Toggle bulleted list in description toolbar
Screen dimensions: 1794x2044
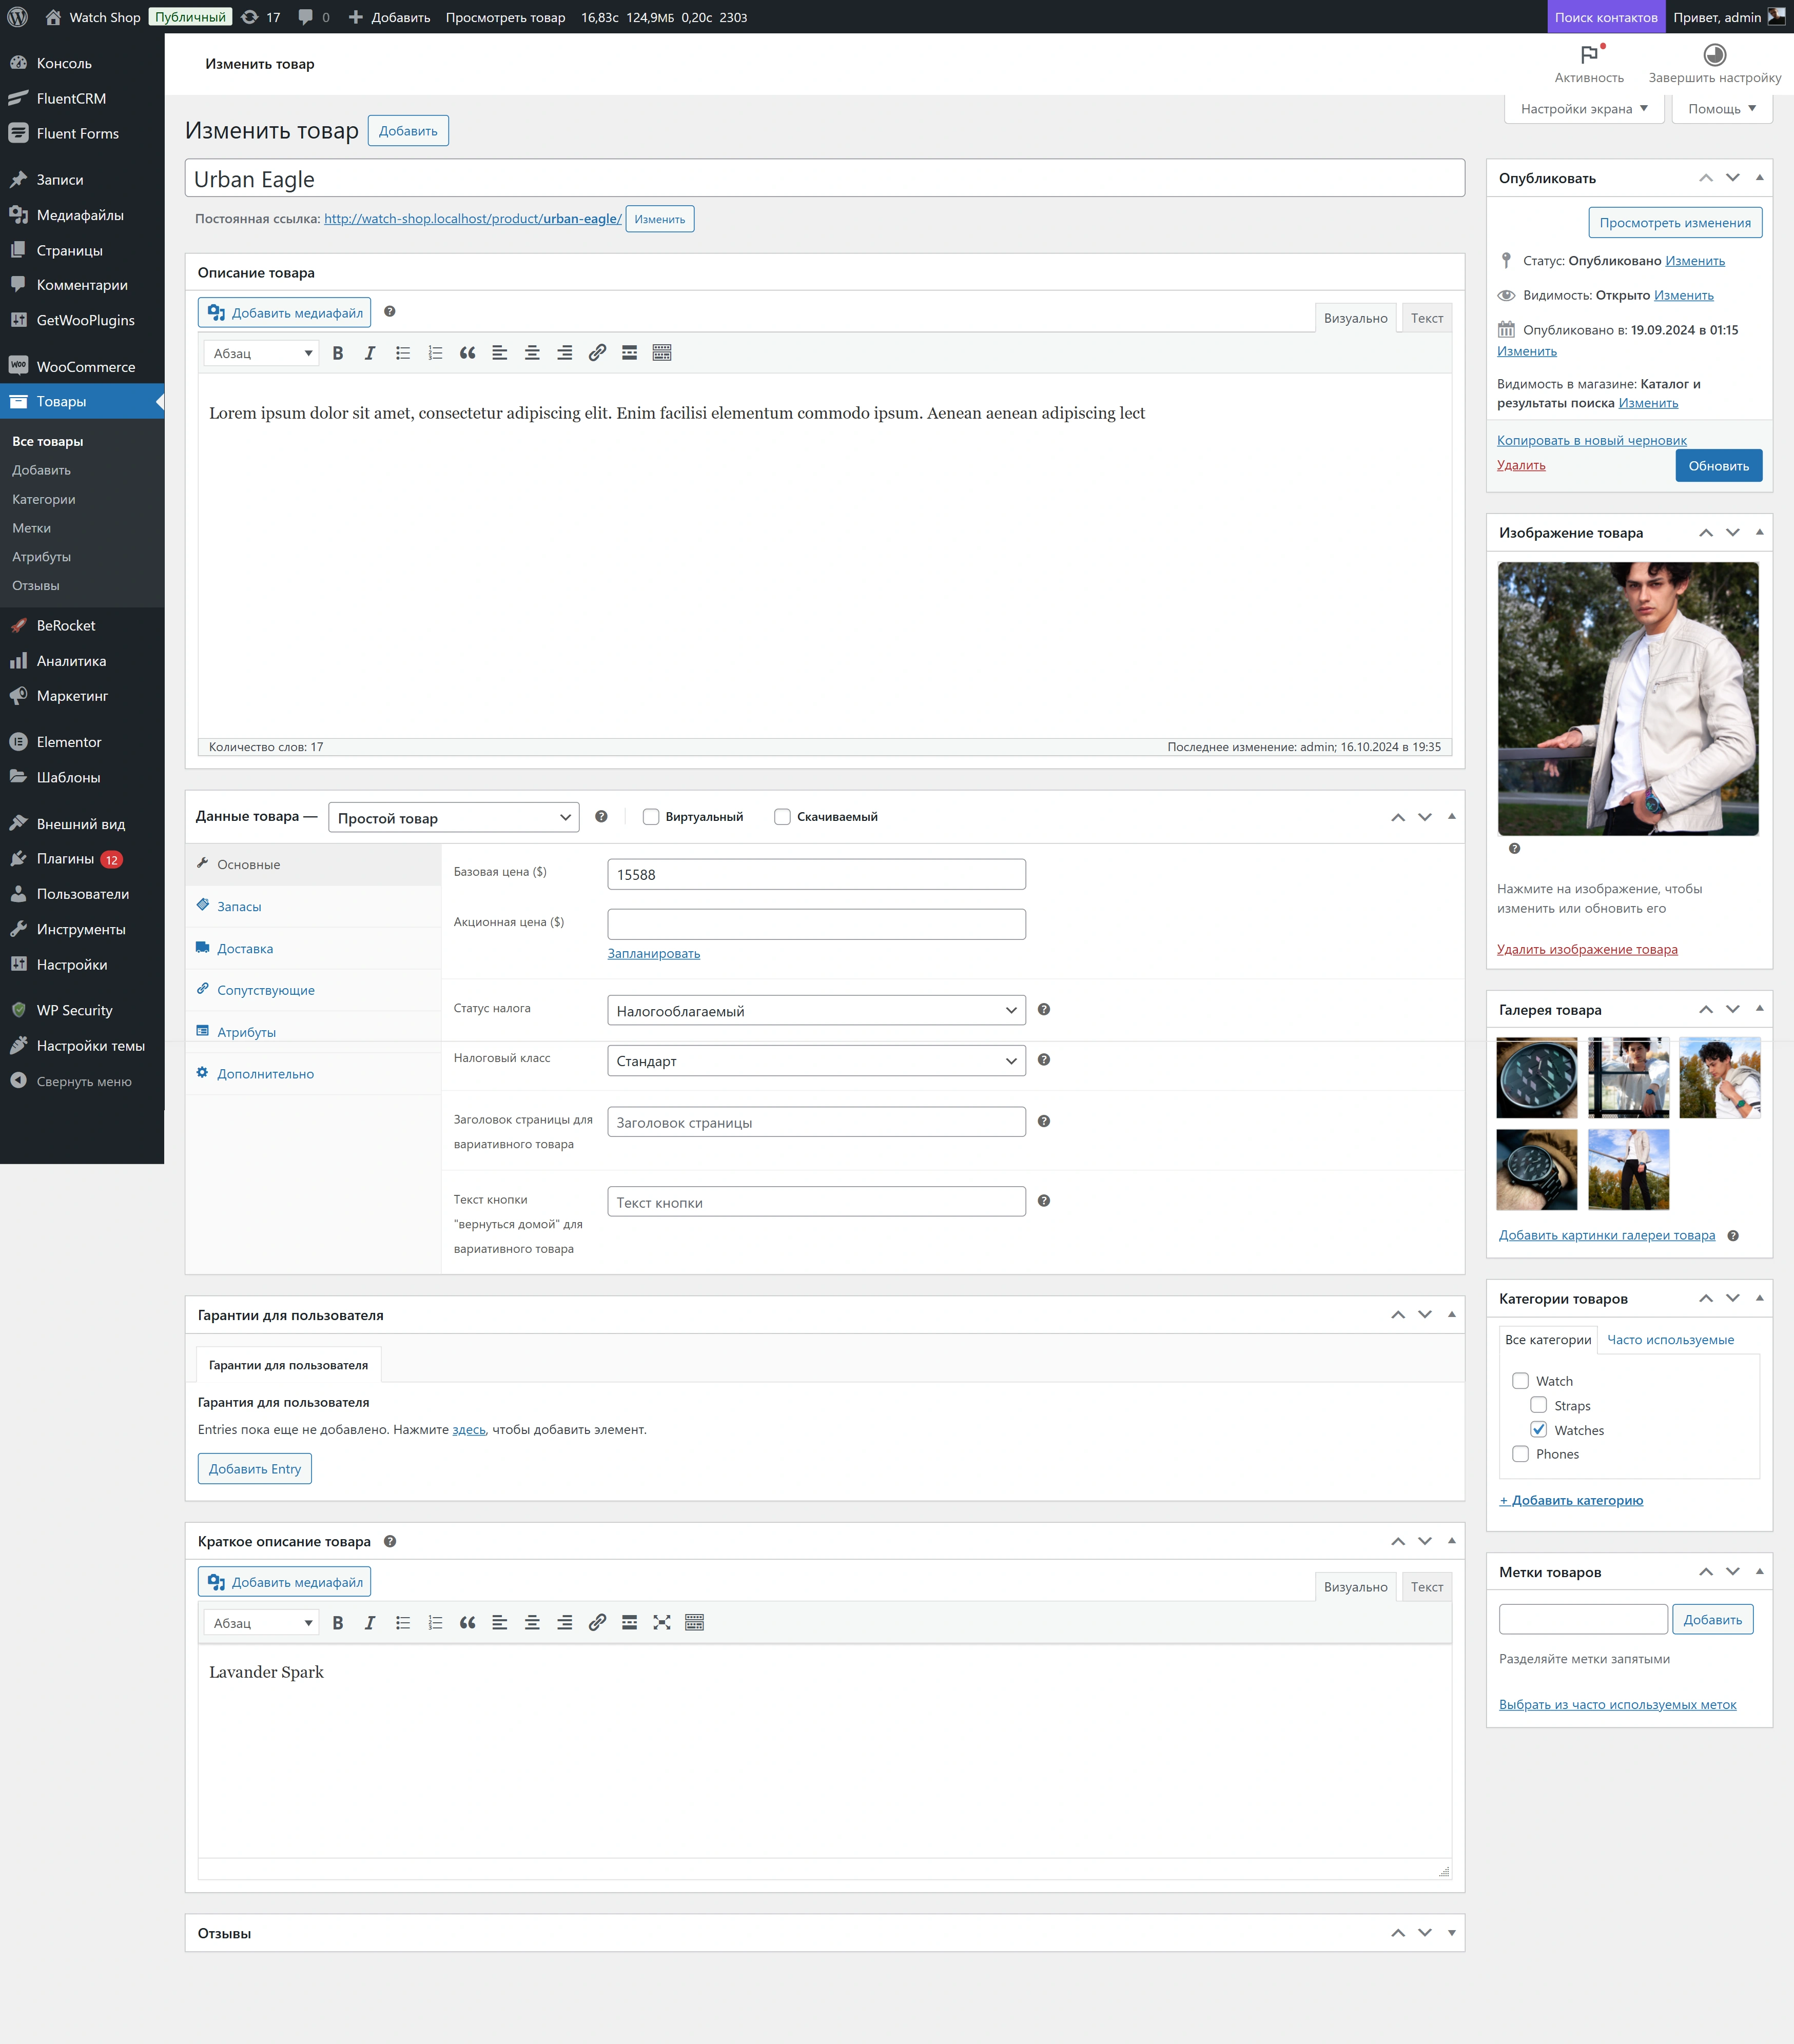tap(403, 353)
